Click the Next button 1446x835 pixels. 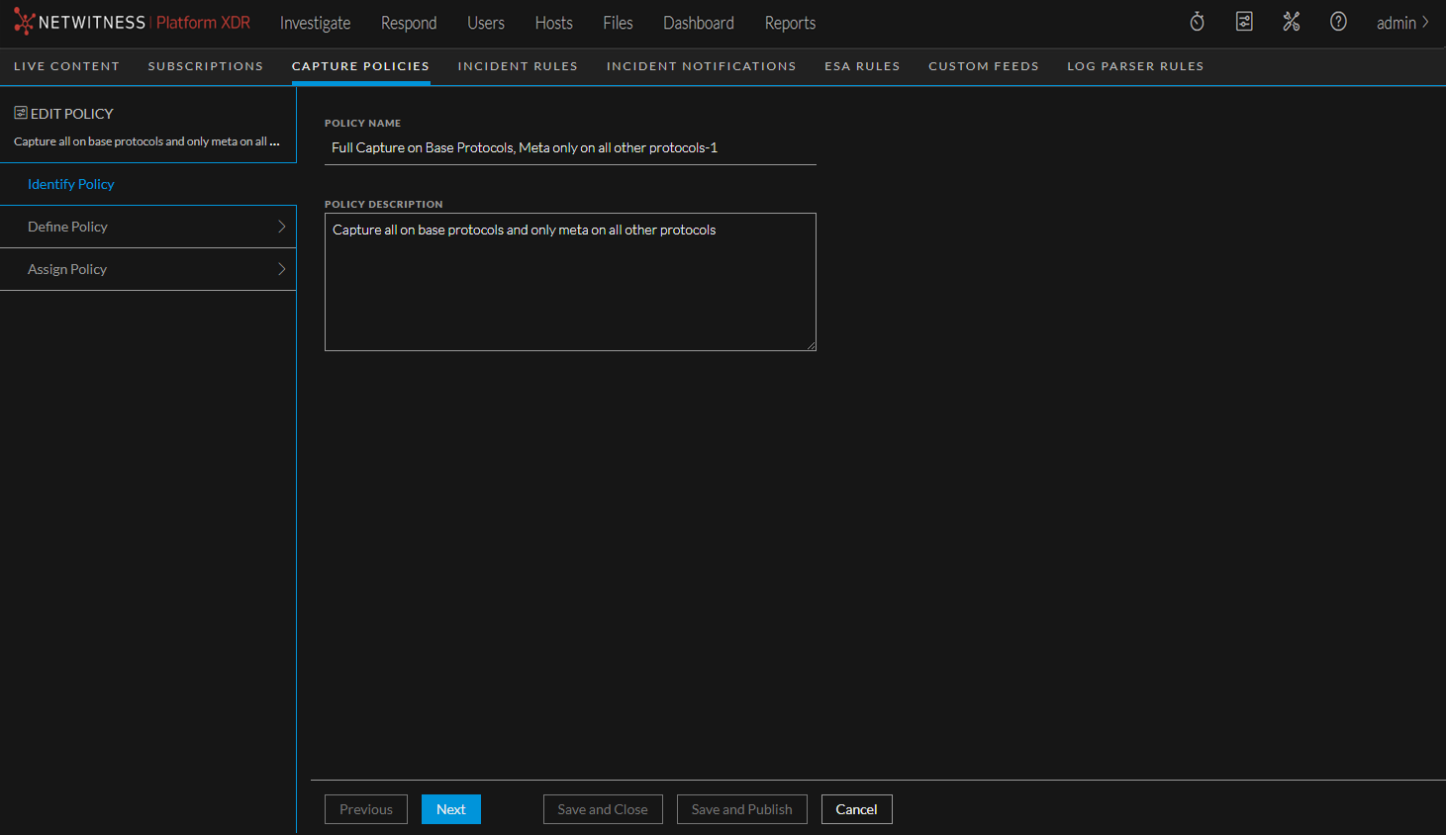[x=451, y=809]
